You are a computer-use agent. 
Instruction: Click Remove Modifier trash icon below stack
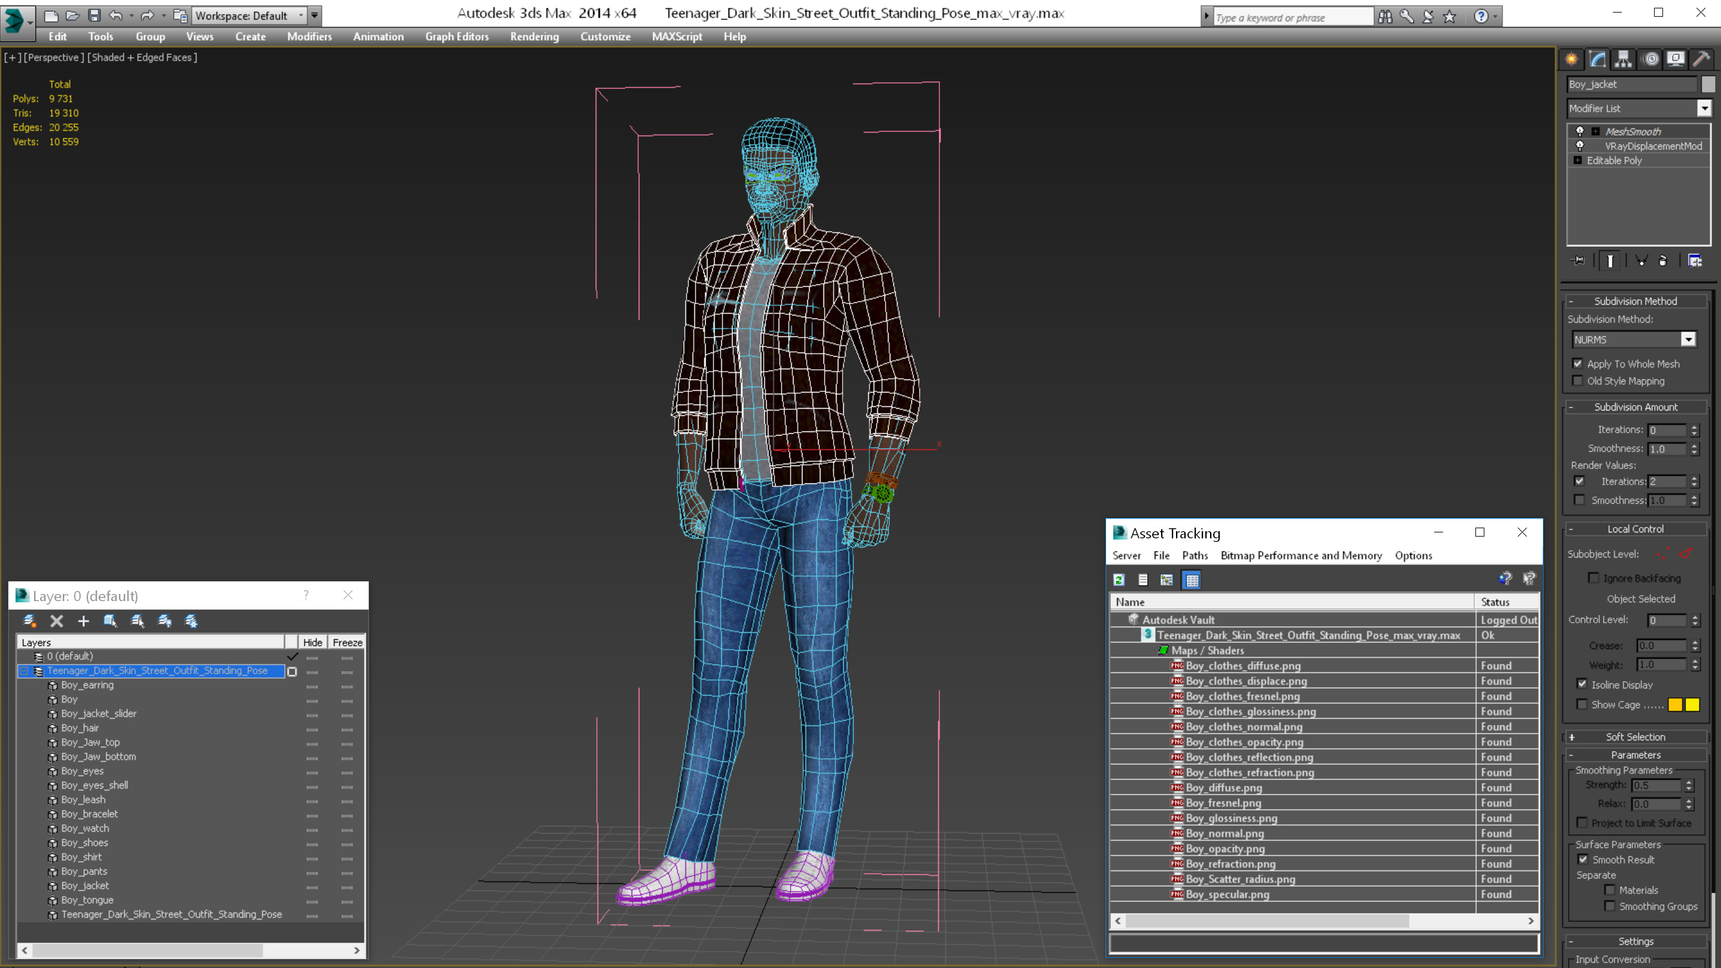tap(1663, 261)
